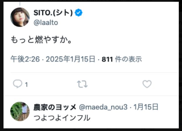Click the 2025年1月15日 date

click(71, 59)
